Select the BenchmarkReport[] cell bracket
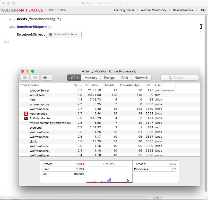Viewport: 208px width, 200px height. point(201,27)
